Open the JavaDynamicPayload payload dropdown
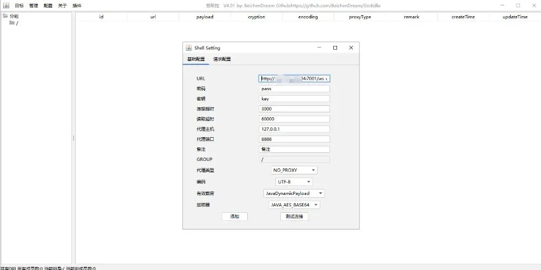 (x=294, y=193)
